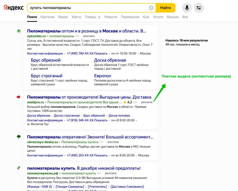Expand the Все services tab
Viewport: 238px width, 191px height.
click(x=185, y=17)
